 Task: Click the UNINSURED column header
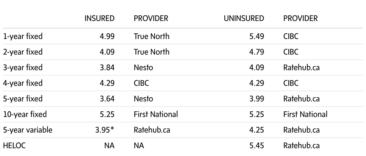click(x=244, y=18)
